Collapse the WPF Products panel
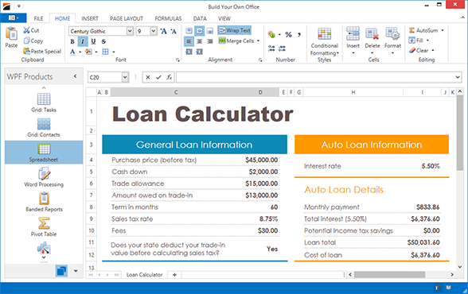Screen dimensions: 468x294 [75, 76]
